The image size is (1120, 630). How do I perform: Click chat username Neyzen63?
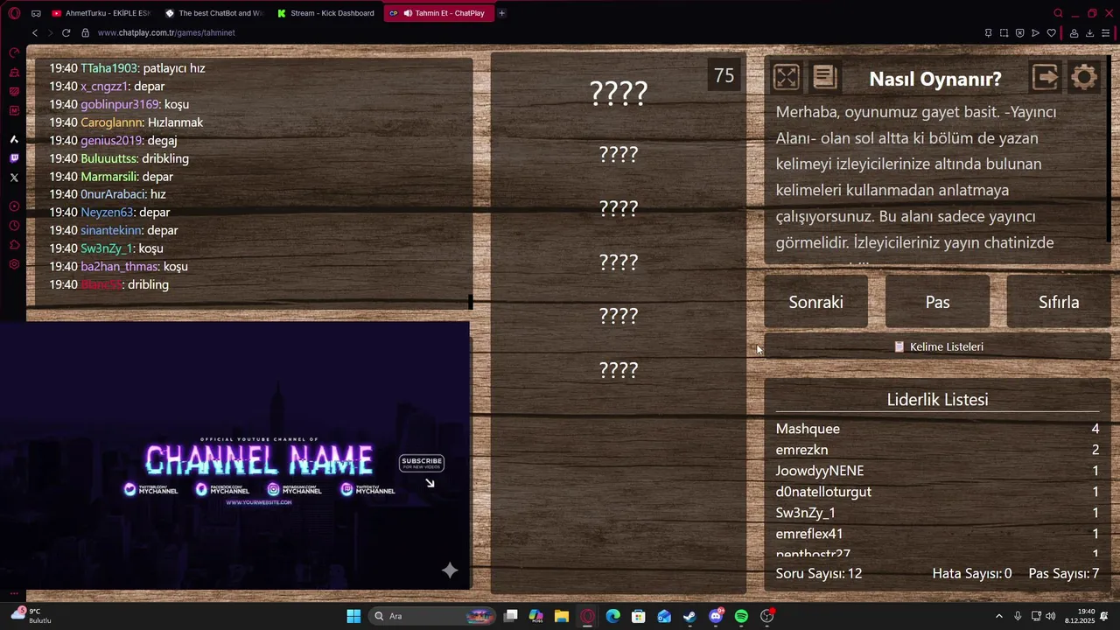point(107,212)
